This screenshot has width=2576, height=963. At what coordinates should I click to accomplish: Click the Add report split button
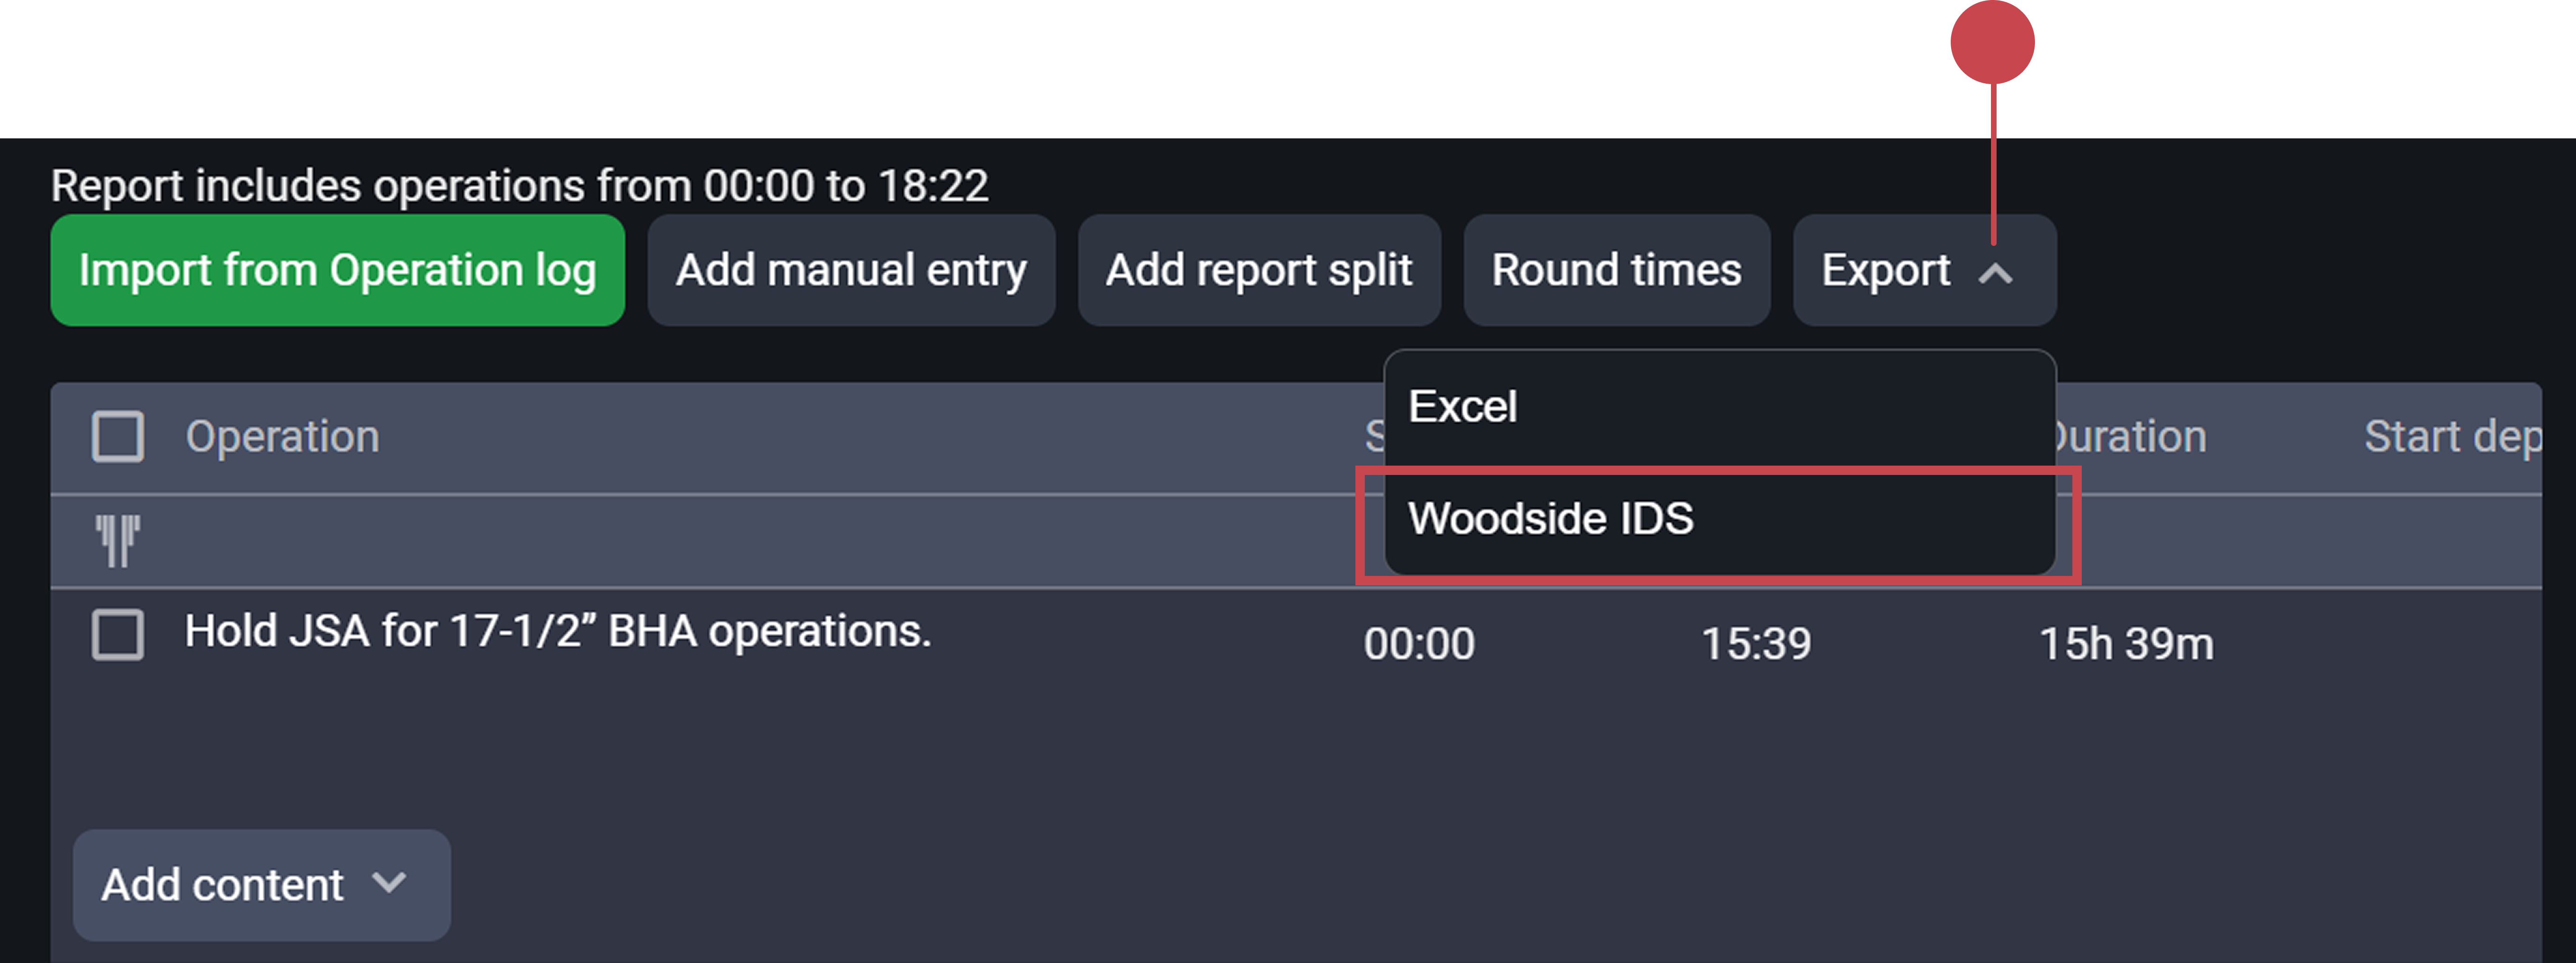click(x=1259, y=270)
